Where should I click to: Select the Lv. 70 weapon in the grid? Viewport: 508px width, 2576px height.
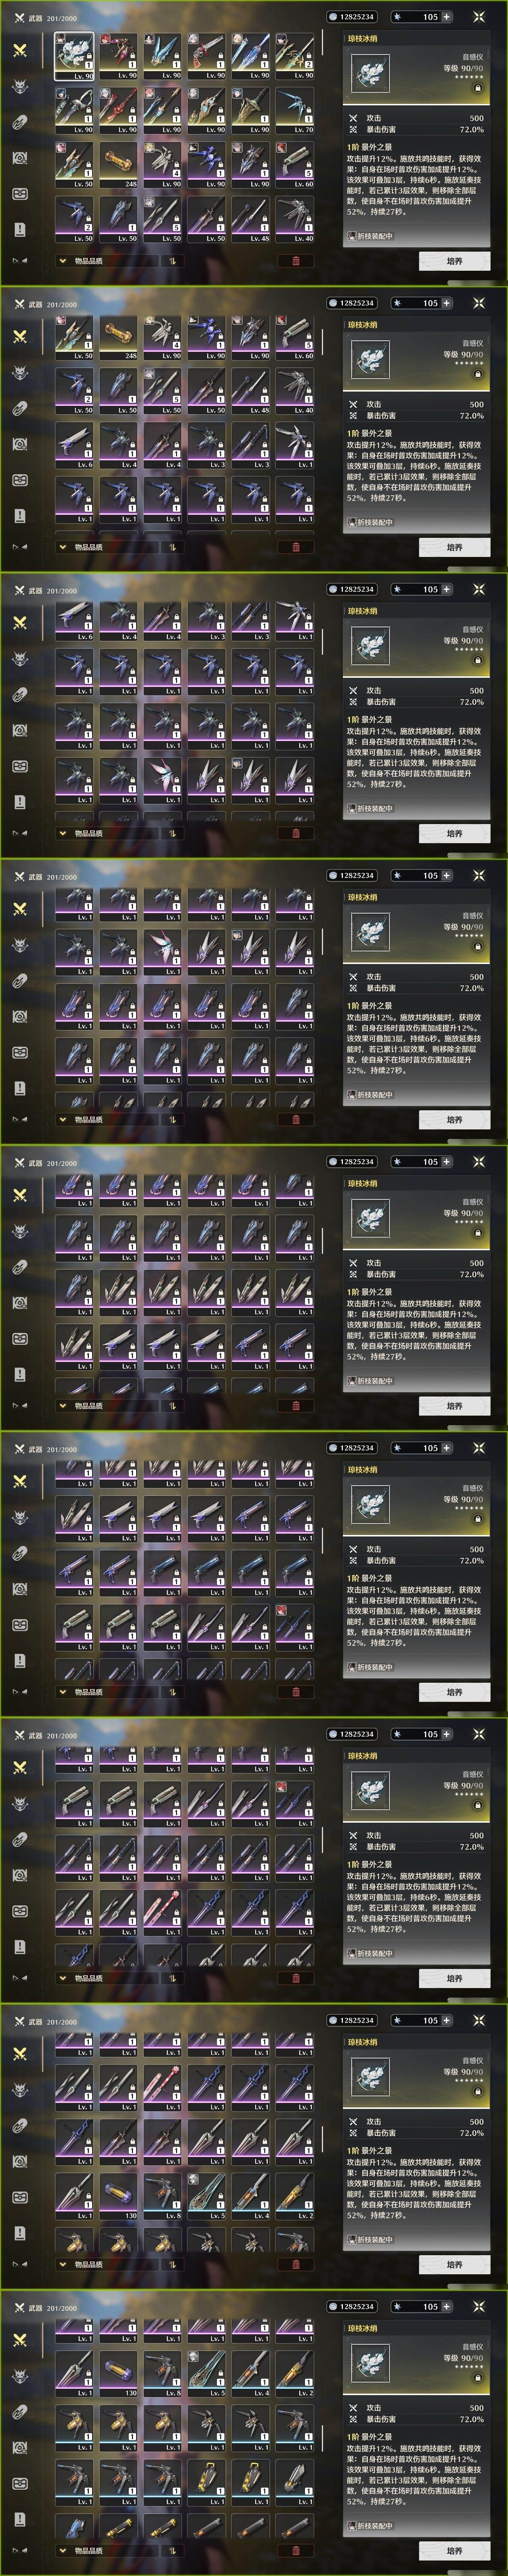point(295,111)
